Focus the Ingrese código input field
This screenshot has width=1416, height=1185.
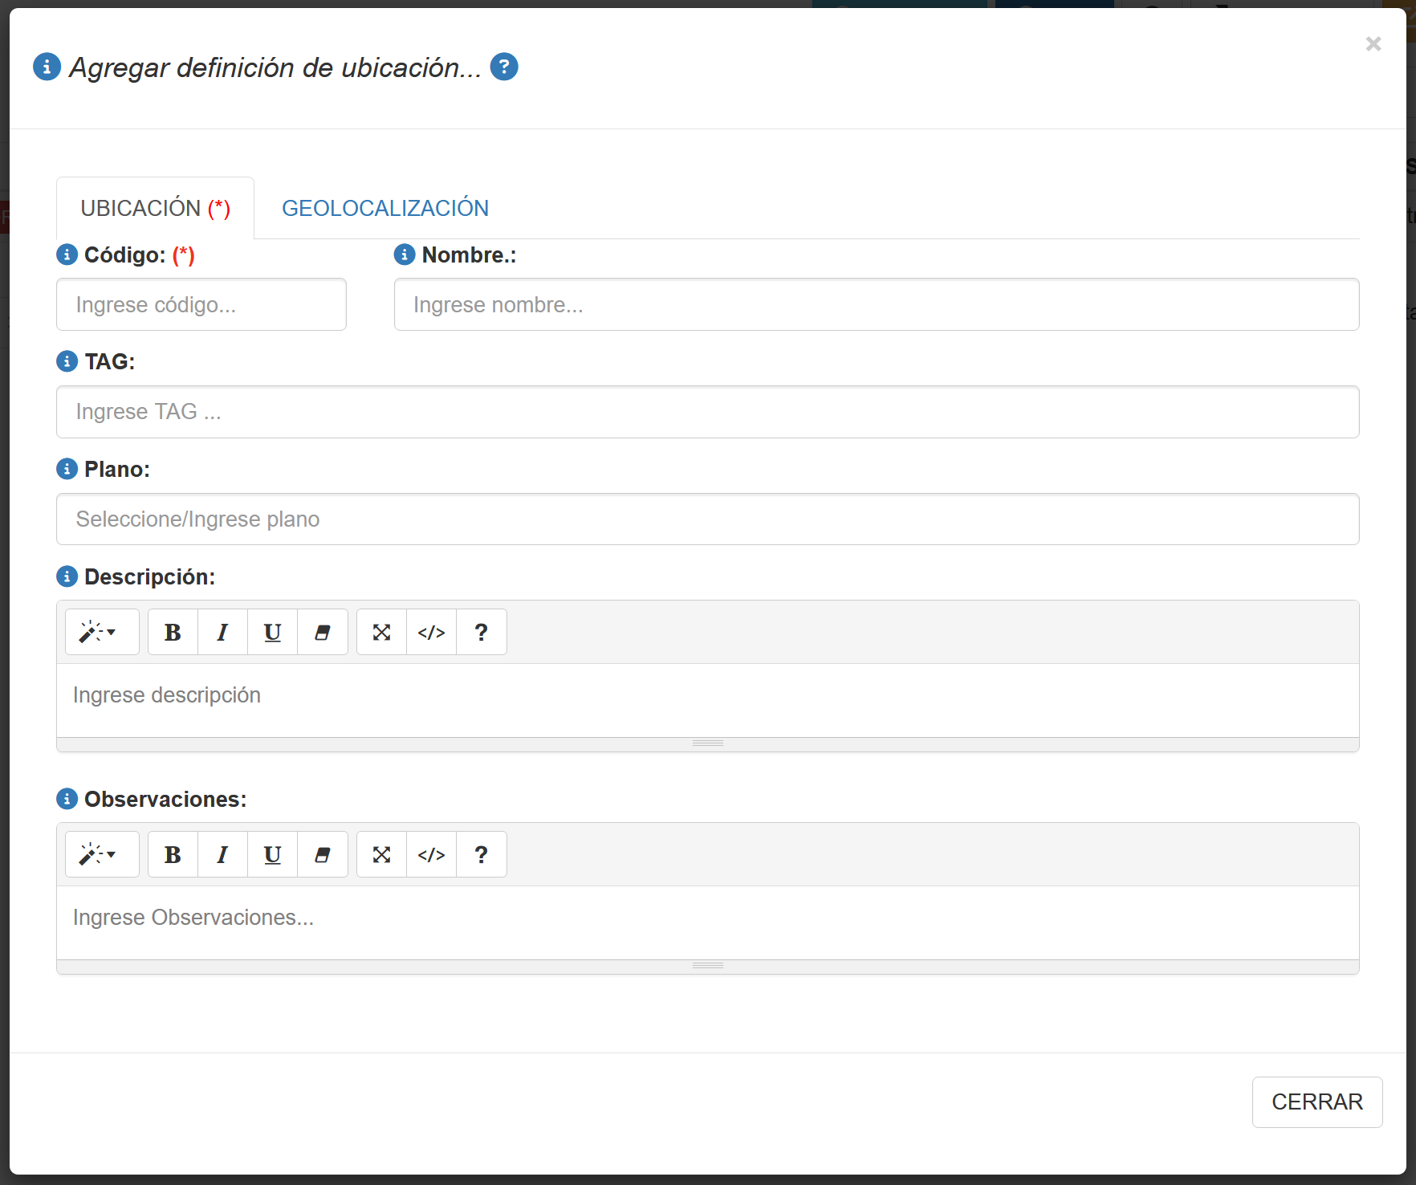201,305
